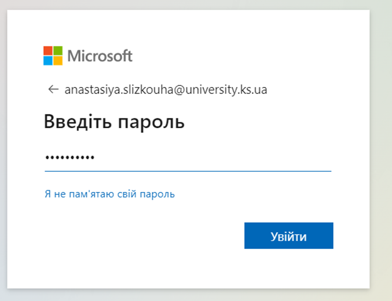Click blank space left of the Увійти button
The width and height of the screenshot is (392, 301).
pyautogui.click(x=142, y=235)
